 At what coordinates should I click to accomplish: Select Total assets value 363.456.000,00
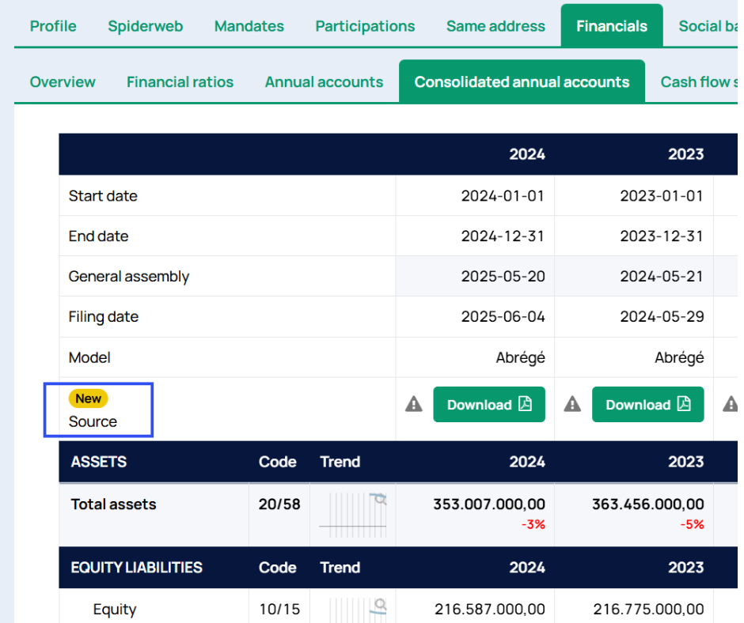pos(647,504)
